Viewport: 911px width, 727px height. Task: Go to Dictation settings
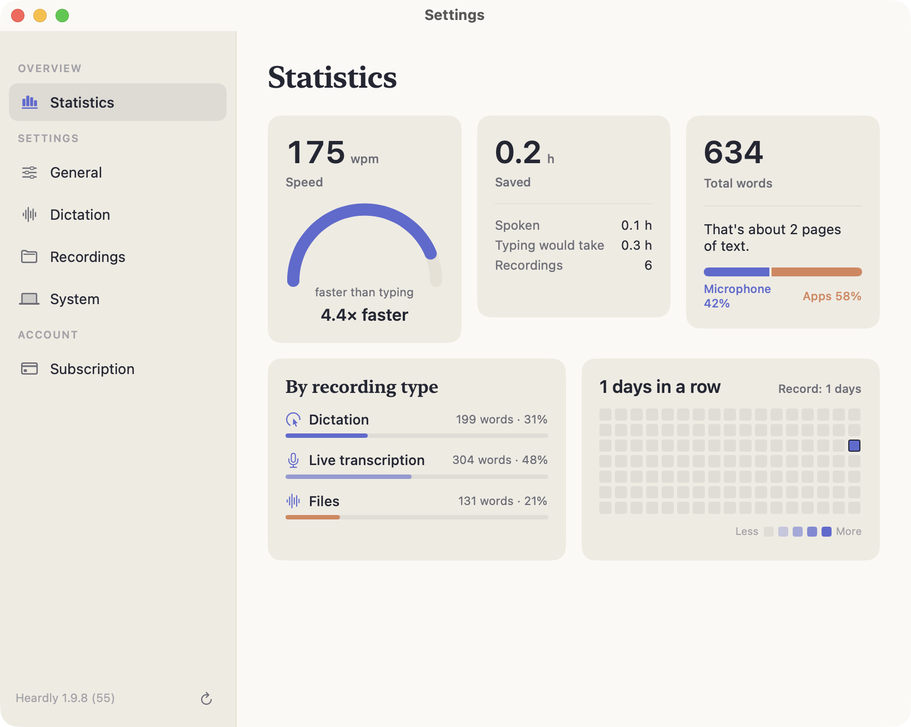click(x=118, y=215)
